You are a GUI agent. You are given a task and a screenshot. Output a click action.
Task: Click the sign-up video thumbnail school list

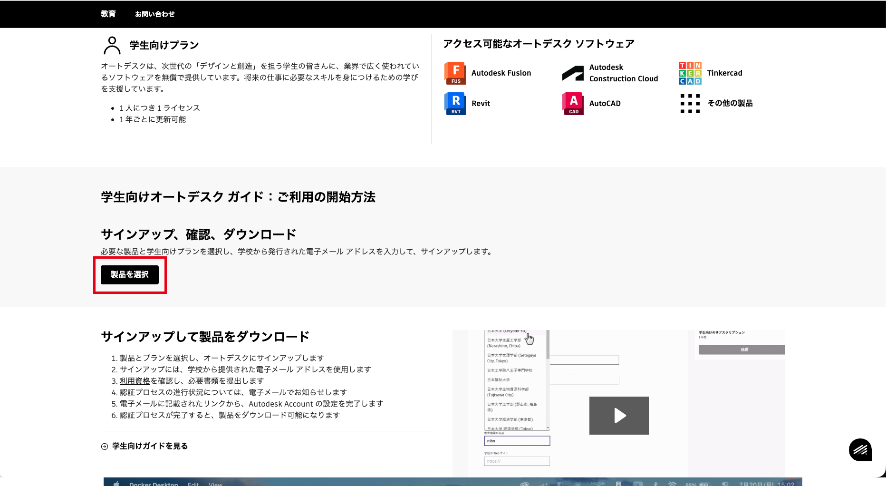pos(516,380)
